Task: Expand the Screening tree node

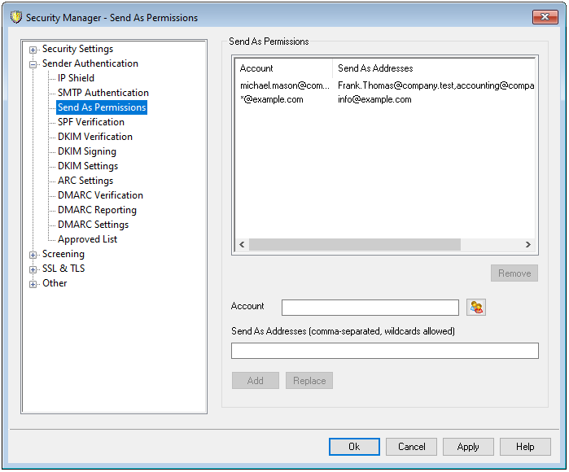Action: (x=33, y=255)
